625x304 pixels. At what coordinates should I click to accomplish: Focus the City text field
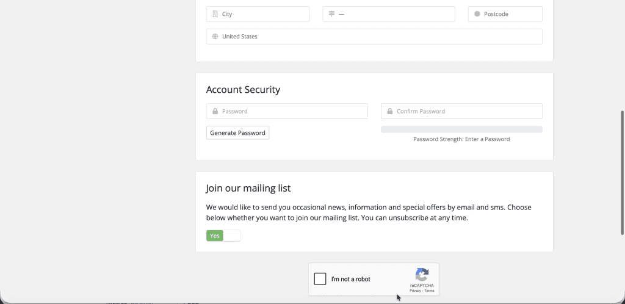pos(262,14)
